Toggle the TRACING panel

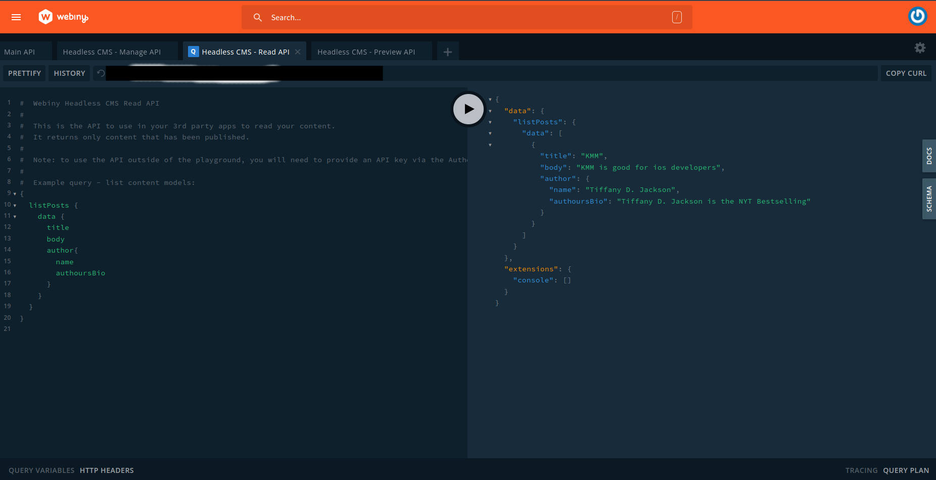(861, 470)
